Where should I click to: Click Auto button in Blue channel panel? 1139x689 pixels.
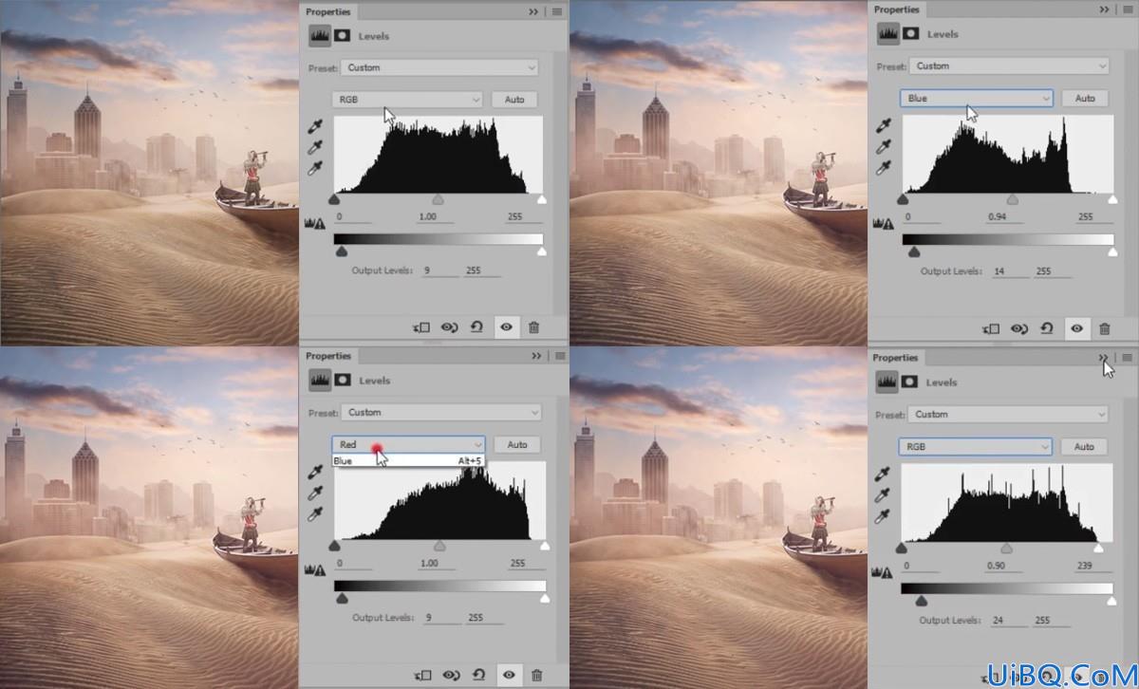(1085, 98)
